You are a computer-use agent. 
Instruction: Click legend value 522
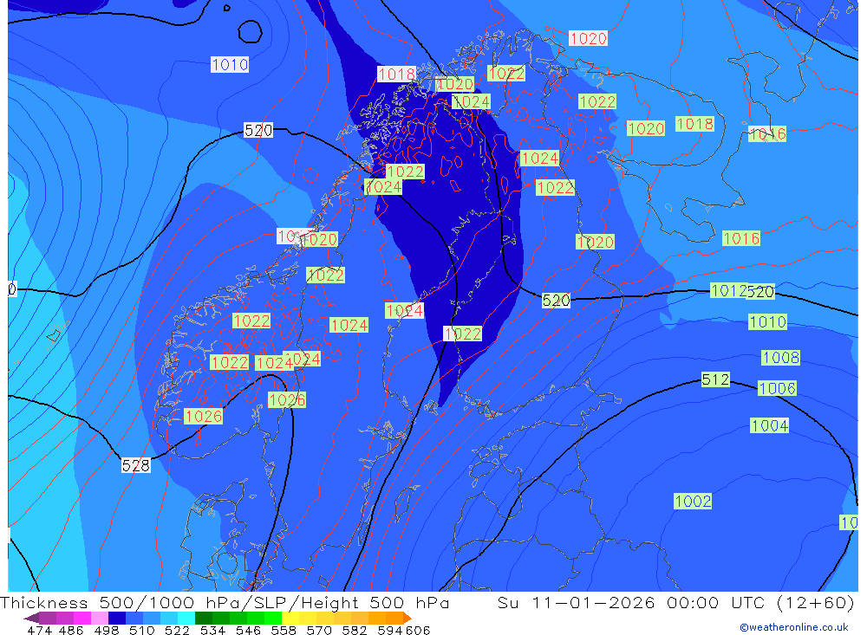178,631
